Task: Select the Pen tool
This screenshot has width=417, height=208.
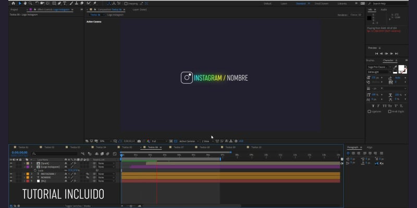Action: point(59,4)
